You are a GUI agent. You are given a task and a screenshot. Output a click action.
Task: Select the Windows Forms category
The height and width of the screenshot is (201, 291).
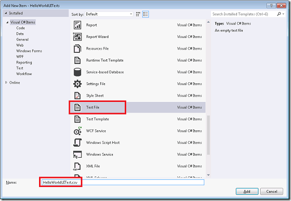click(29, 51)
